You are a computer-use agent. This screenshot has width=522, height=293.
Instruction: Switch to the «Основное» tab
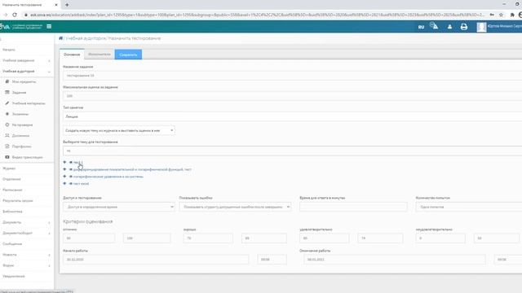coord(72,55)
